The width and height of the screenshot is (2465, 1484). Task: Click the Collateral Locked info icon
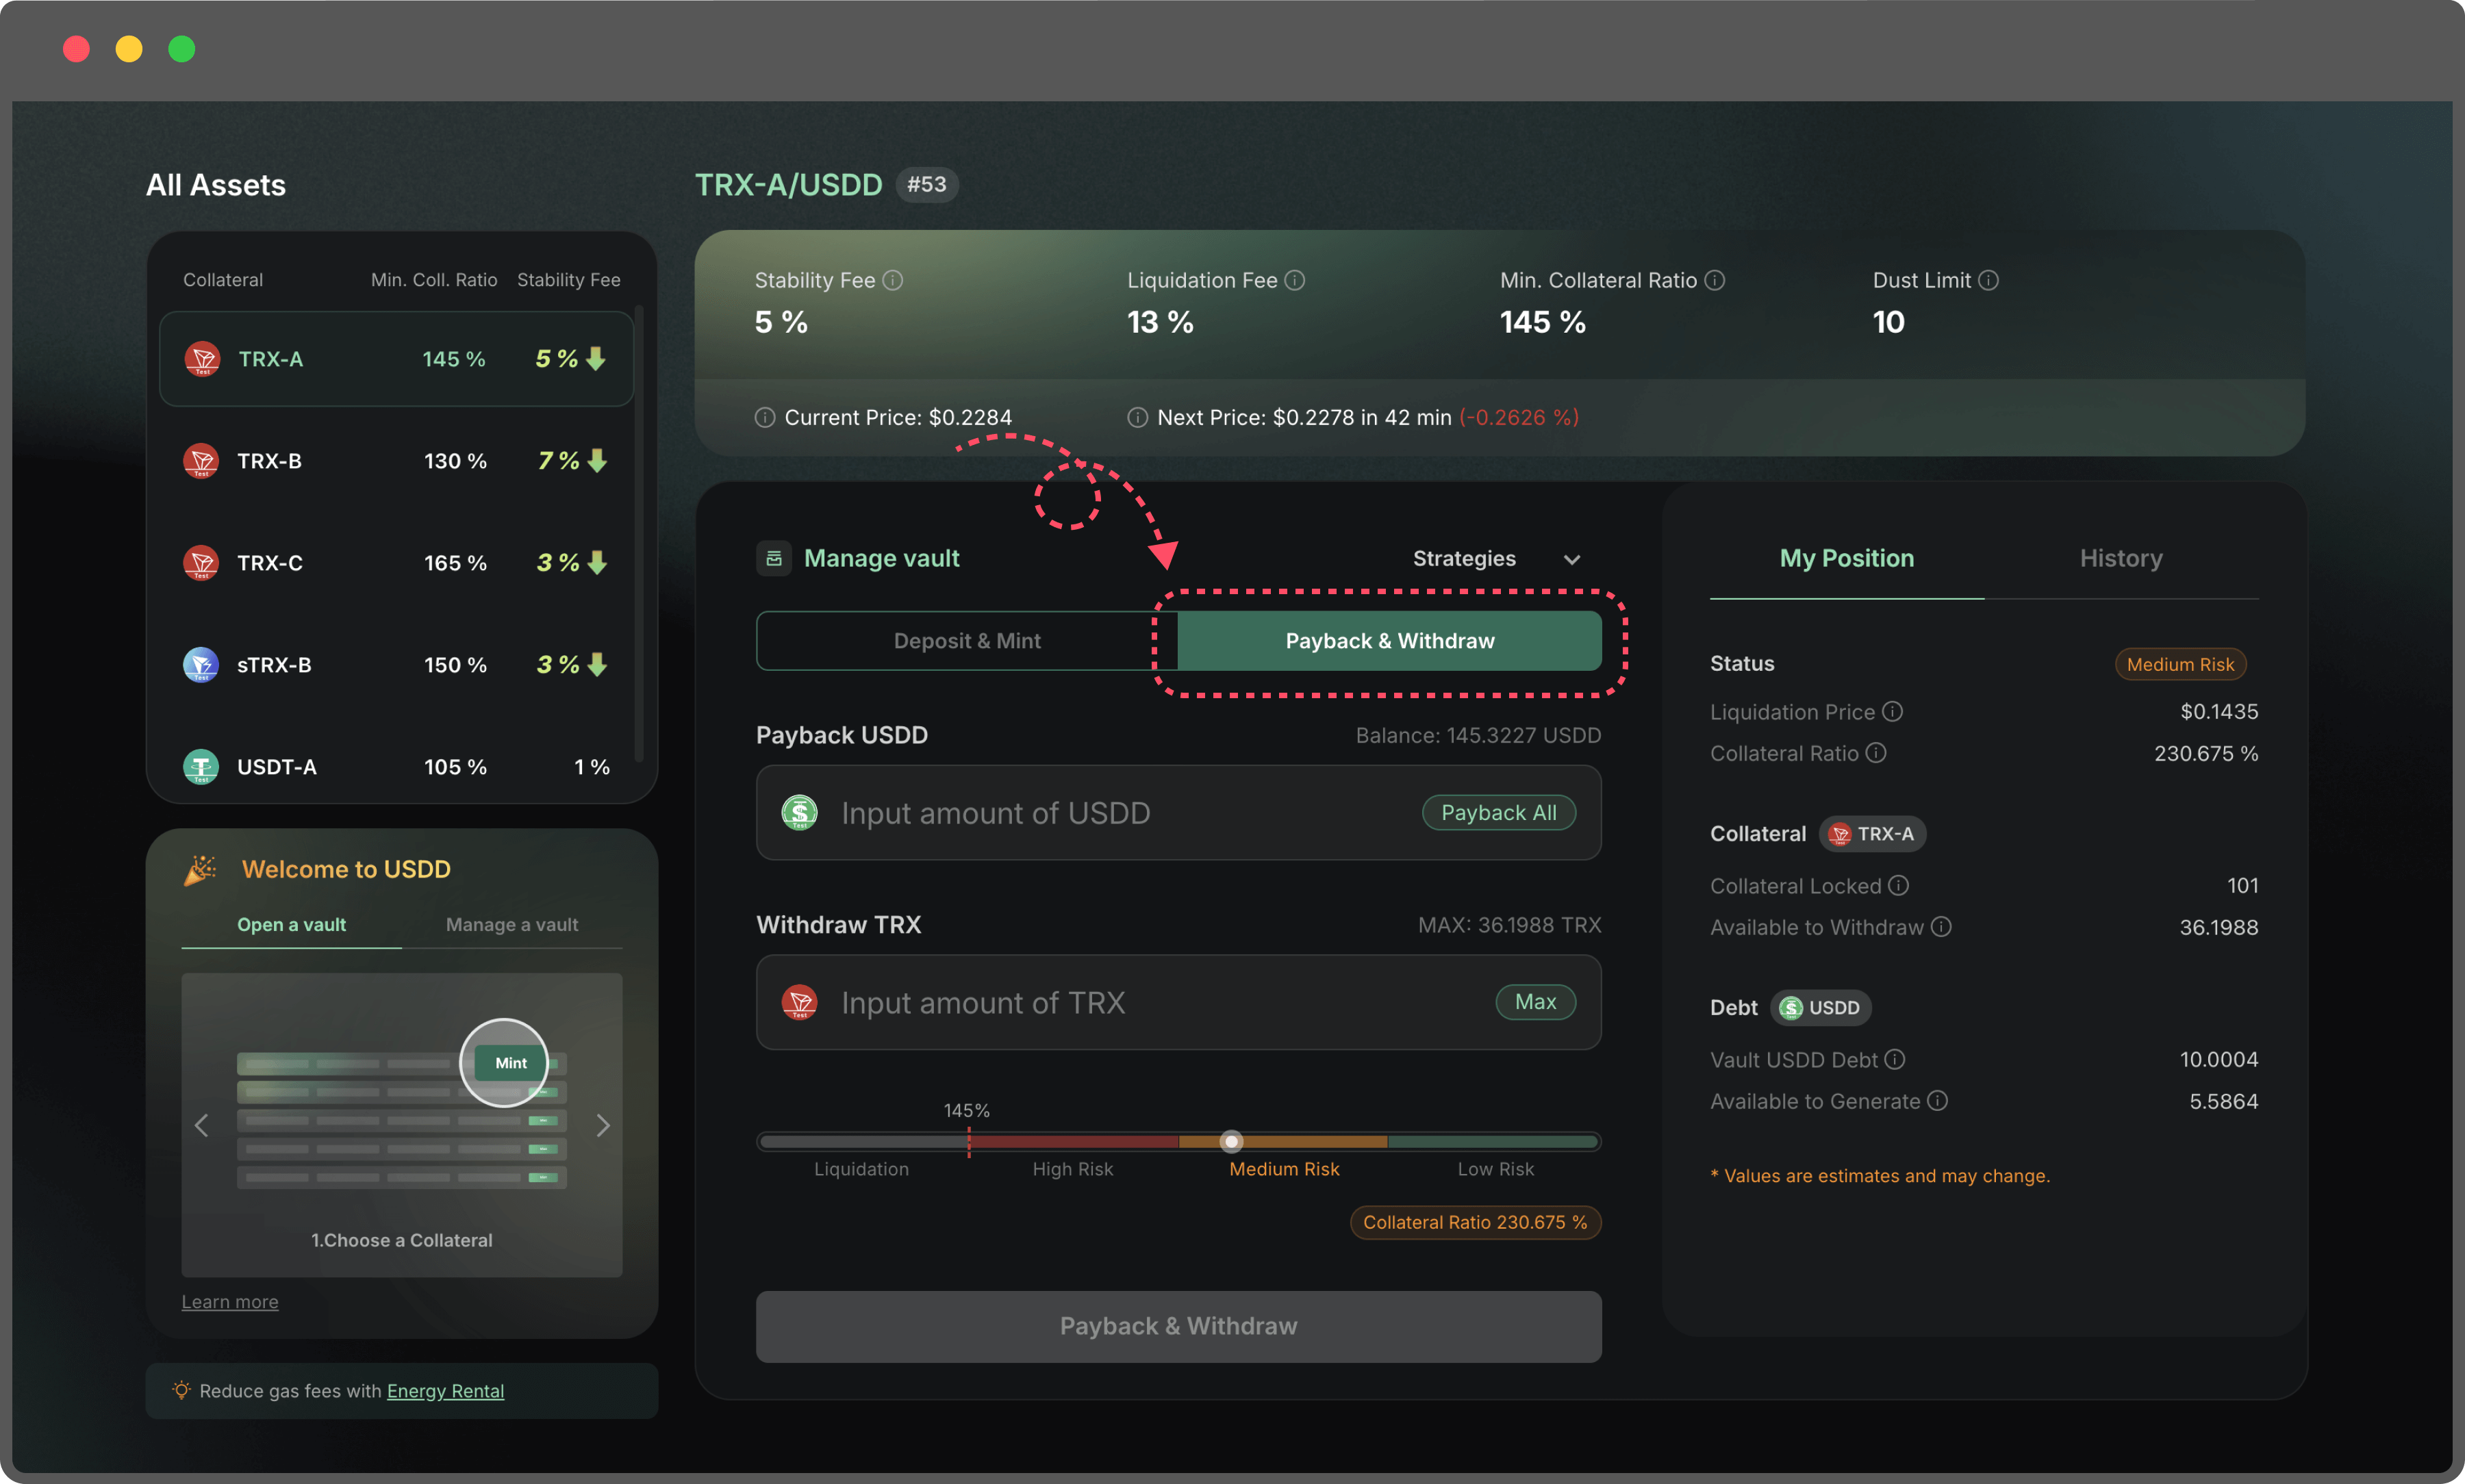(1898, 885)
